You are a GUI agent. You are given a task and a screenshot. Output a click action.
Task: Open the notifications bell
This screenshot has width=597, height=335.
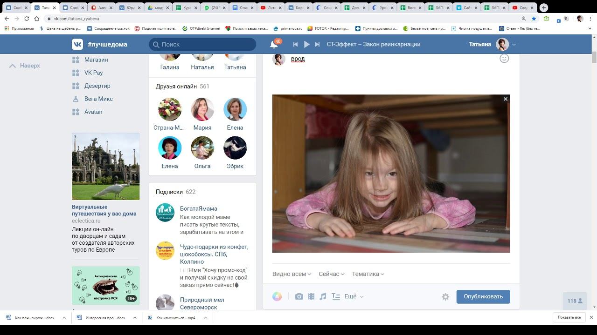click(274, 45)
